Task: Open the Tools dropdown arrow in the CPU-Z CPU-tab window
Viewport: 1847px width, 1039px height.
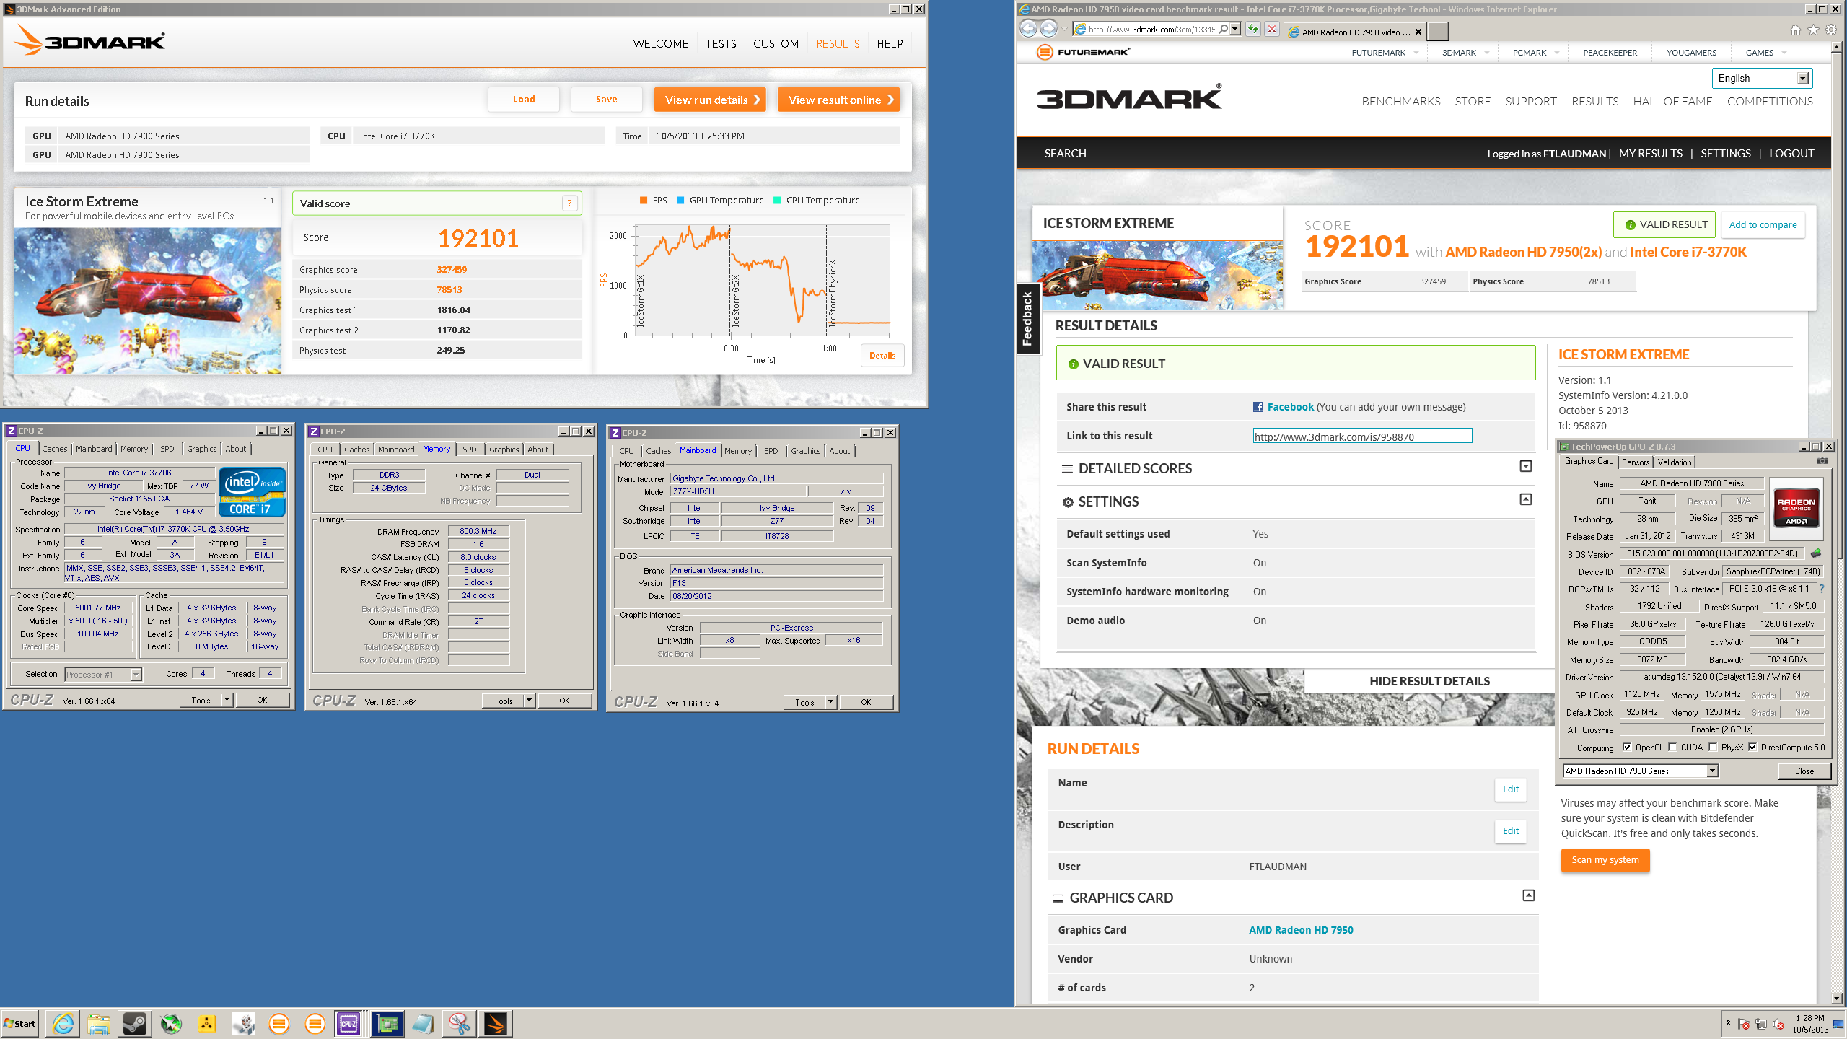Action: click(227, 700)
